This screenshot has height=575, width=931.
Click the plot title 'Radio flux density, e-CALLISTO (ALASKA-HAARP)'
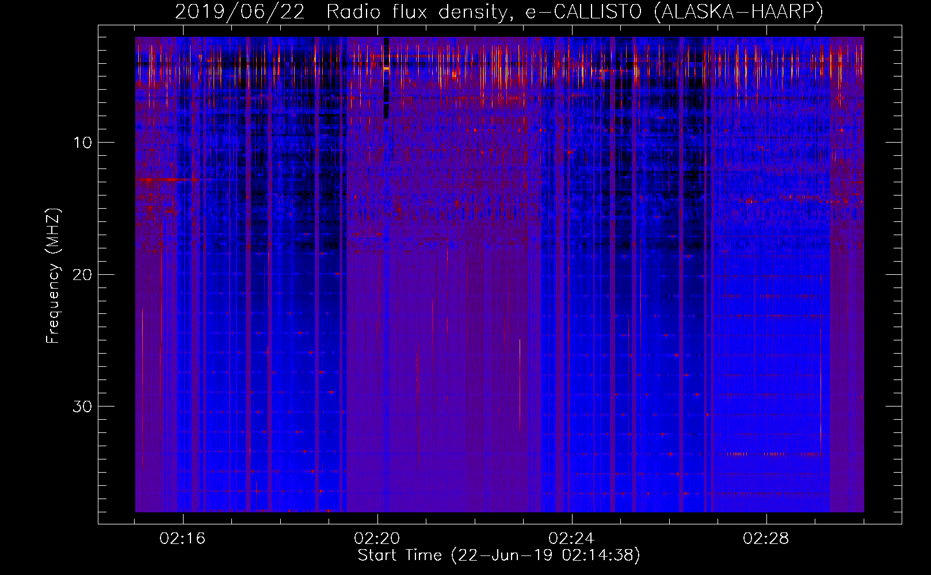pos(575,11)
